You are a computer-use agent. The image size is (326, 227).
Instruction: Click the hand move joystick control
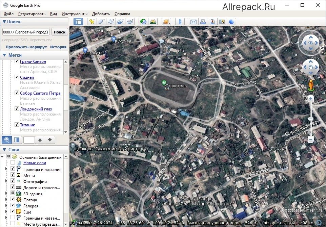coord(311,67)
